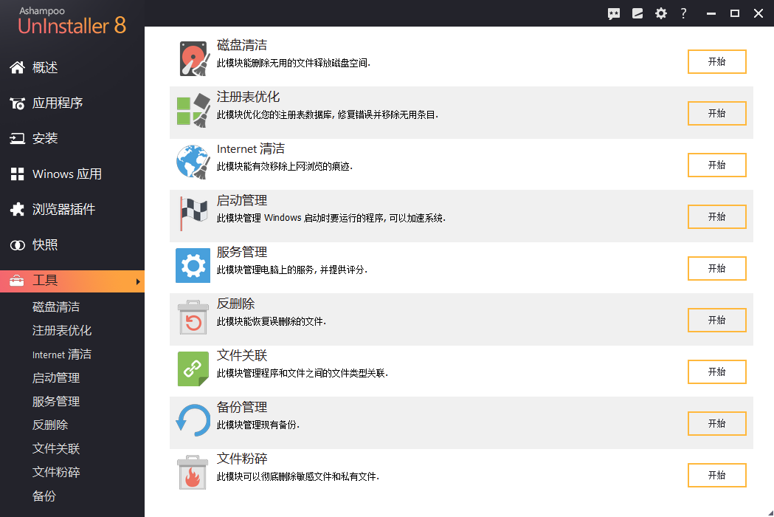Click the 备份管理 blue arrow icon
Screen dimensions: 774x517
[193, 420]
